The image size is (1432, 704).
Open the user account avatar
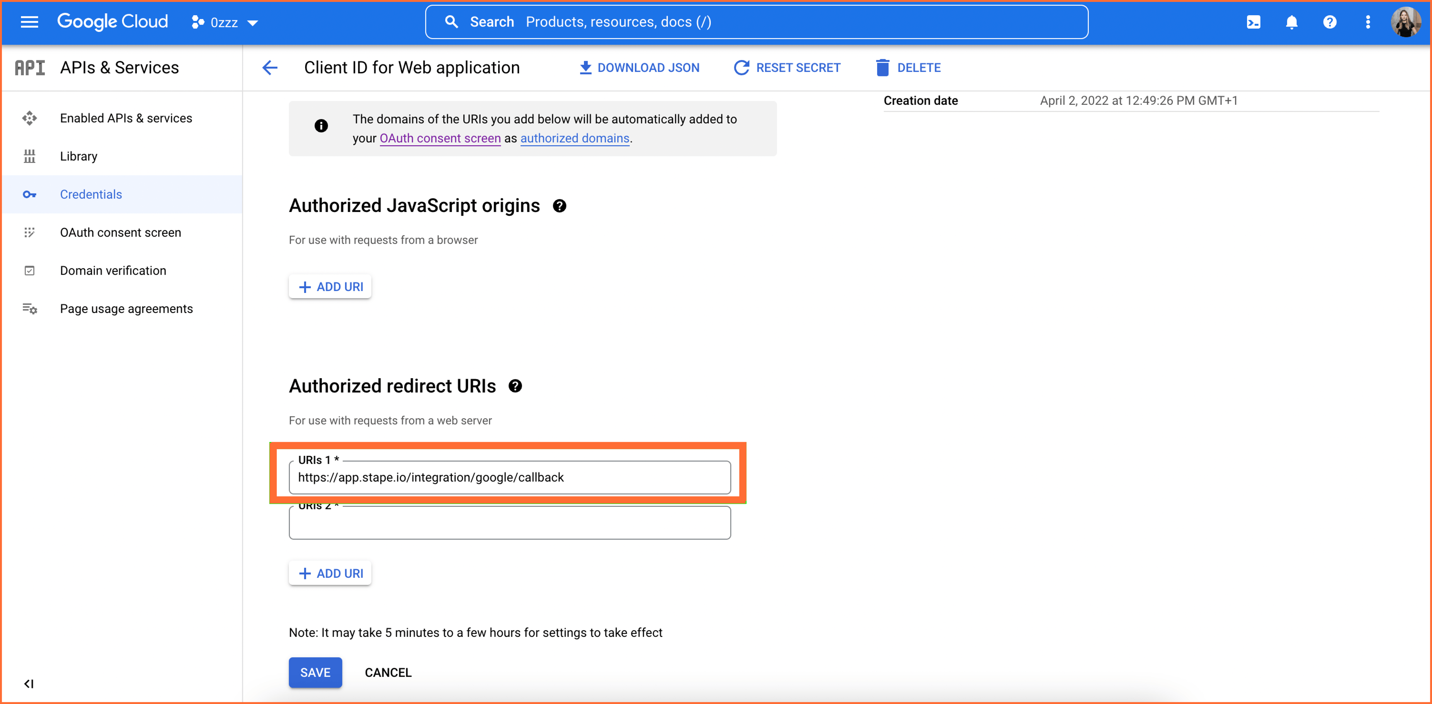[1405, 22]
